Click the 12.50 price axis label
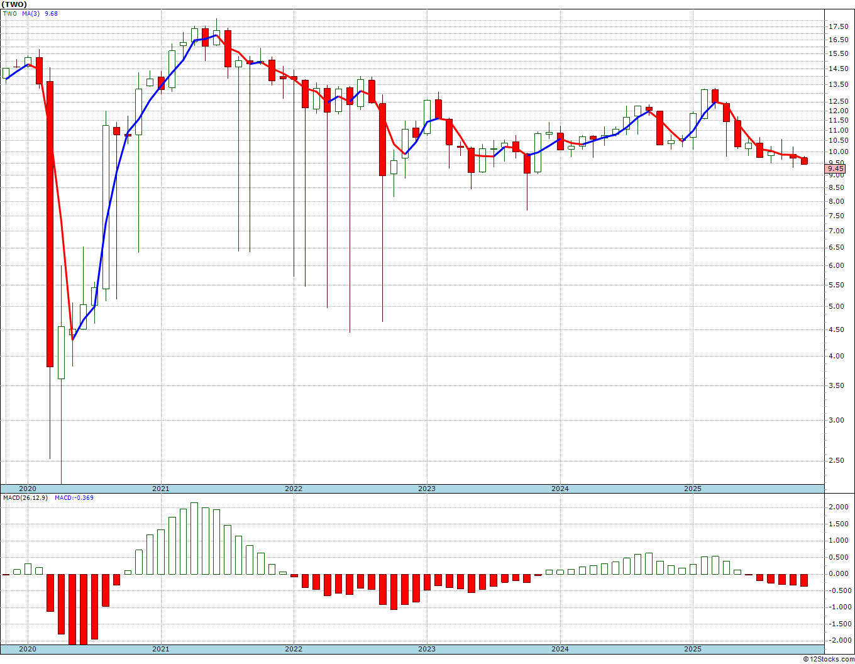The image size is (855, 664). [839, 101]
